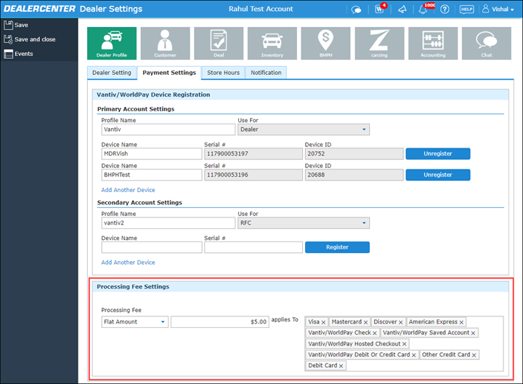The width and height of the screenshot is (523, 384).
Task: Remove Vantiv/WorldPay Saved Account tag
Action: 473,333
